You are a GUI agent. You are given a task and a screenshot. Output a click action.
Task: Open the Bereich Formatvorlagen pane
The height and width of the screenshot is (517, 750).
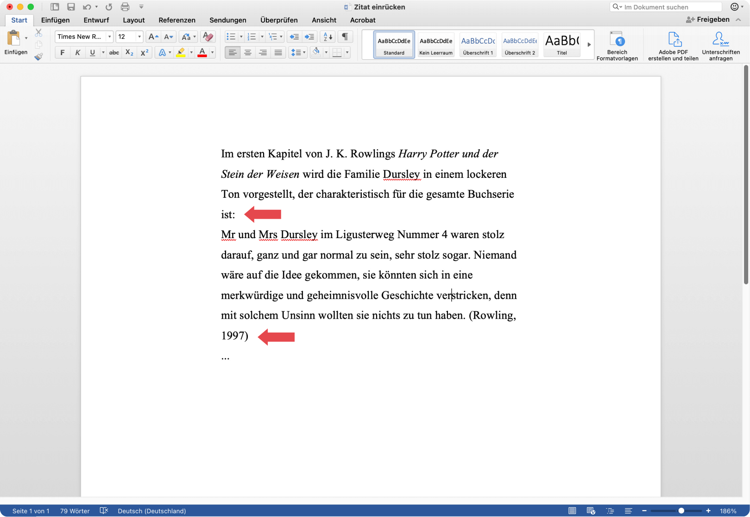617,45
